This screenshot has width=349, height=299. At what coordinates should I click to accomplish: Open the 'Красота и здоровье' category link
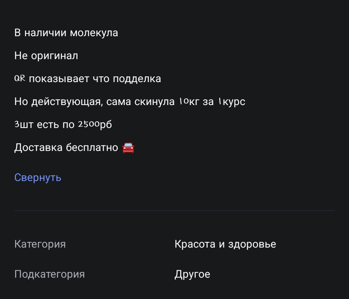225,244
